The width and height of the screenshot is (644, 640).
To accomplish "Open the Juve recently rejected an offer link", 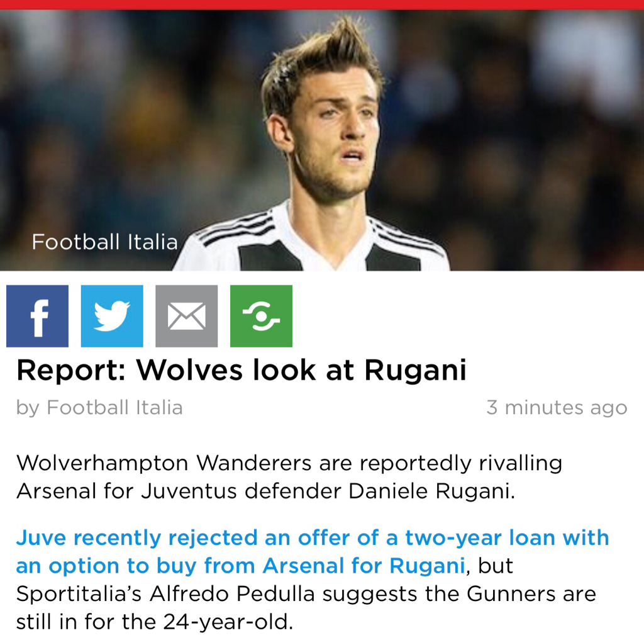I will pos(313,537).
